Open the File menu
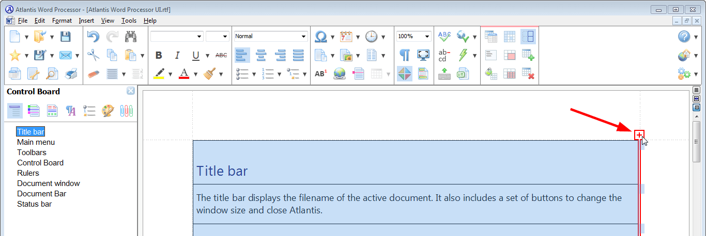This screenshot has width=706, height=236. coord(23,21)
